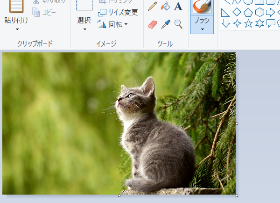280x203 pixels.
Task: Pick the four-point star shape
Action: (x=237, y=23)
